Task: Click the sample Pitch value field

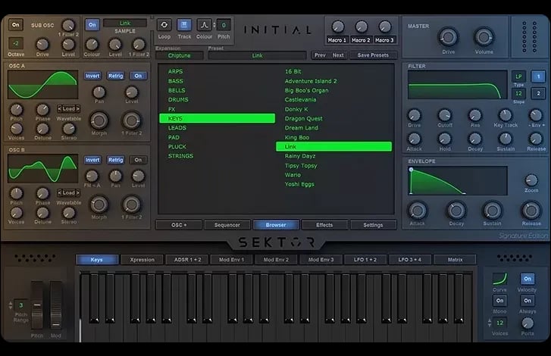Action: click(224, 25)
